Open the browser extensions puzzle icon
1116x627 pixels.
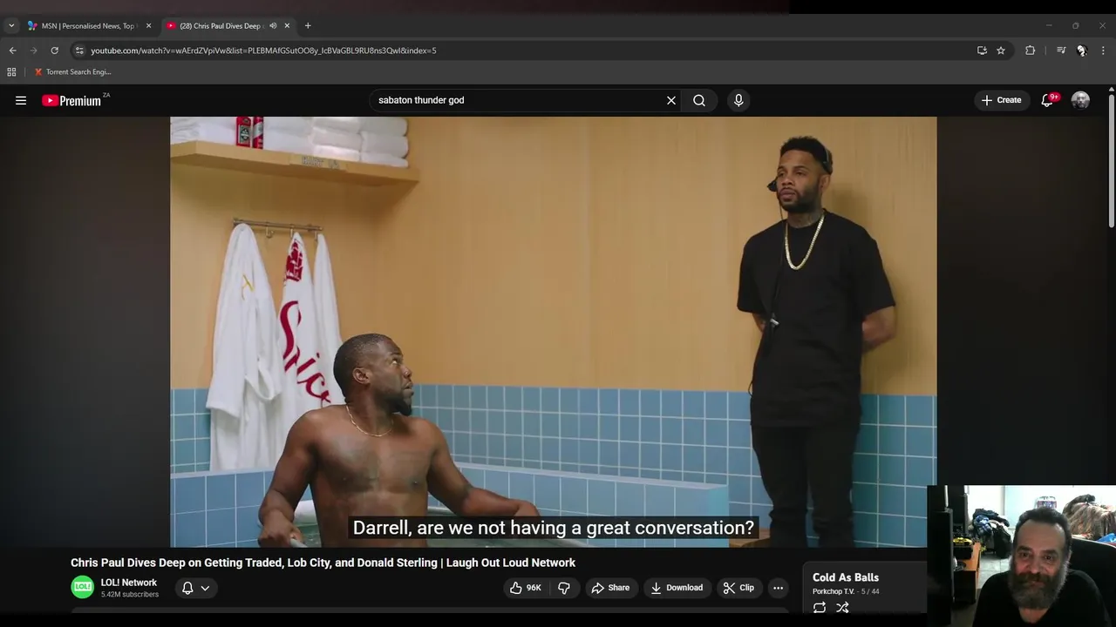pos(1030,51)
